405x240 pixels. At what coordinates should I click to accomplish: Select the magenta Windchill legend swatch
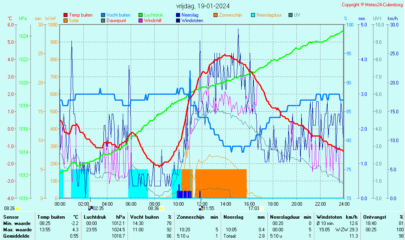pos(141,21)
